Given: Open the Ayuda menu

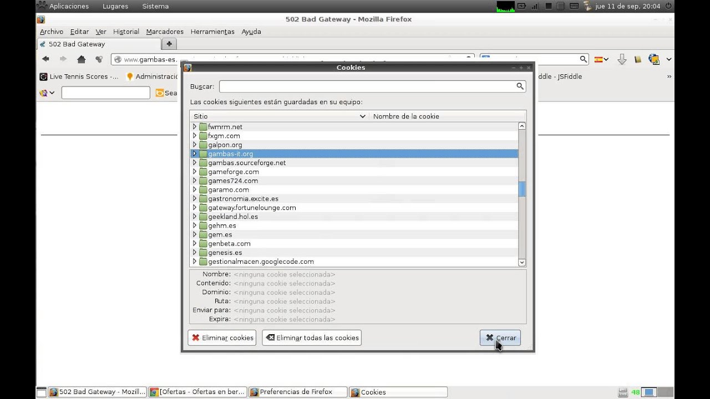Looking at the screenshot, I should 251,32.
